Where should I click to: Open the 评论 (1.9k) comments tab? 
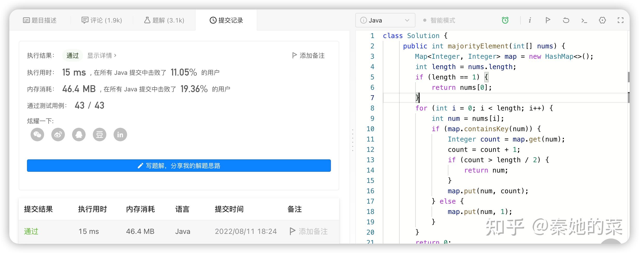point(102,20)
